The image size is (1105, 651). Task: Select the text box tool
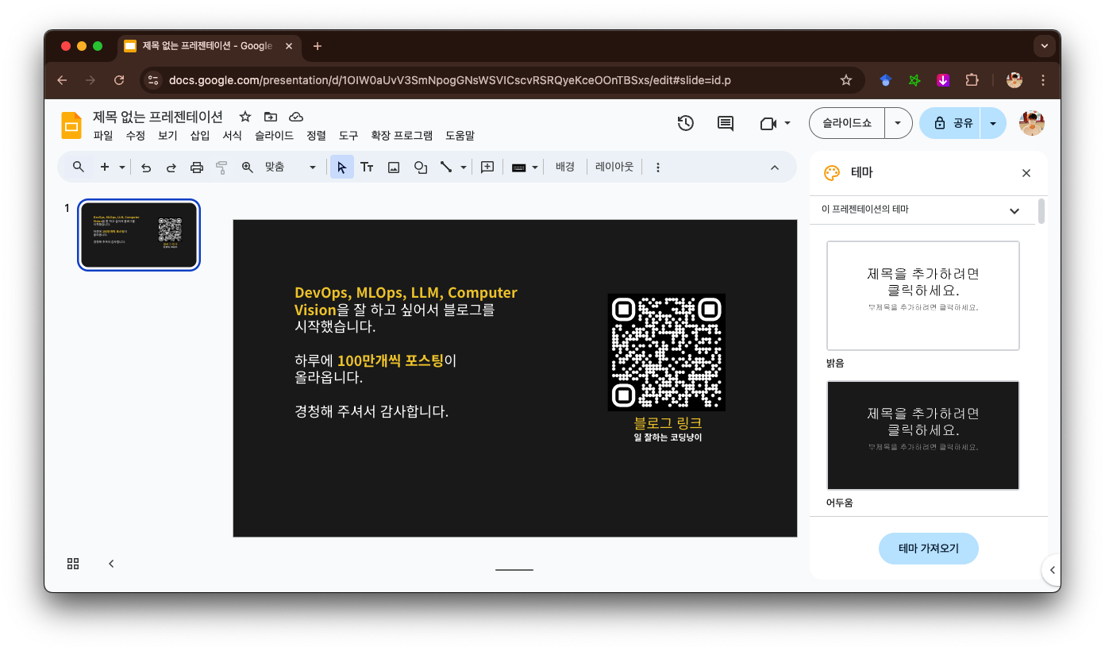367,167
